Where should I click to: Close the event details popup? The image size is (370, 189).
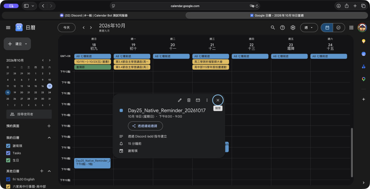click(218, 100)
